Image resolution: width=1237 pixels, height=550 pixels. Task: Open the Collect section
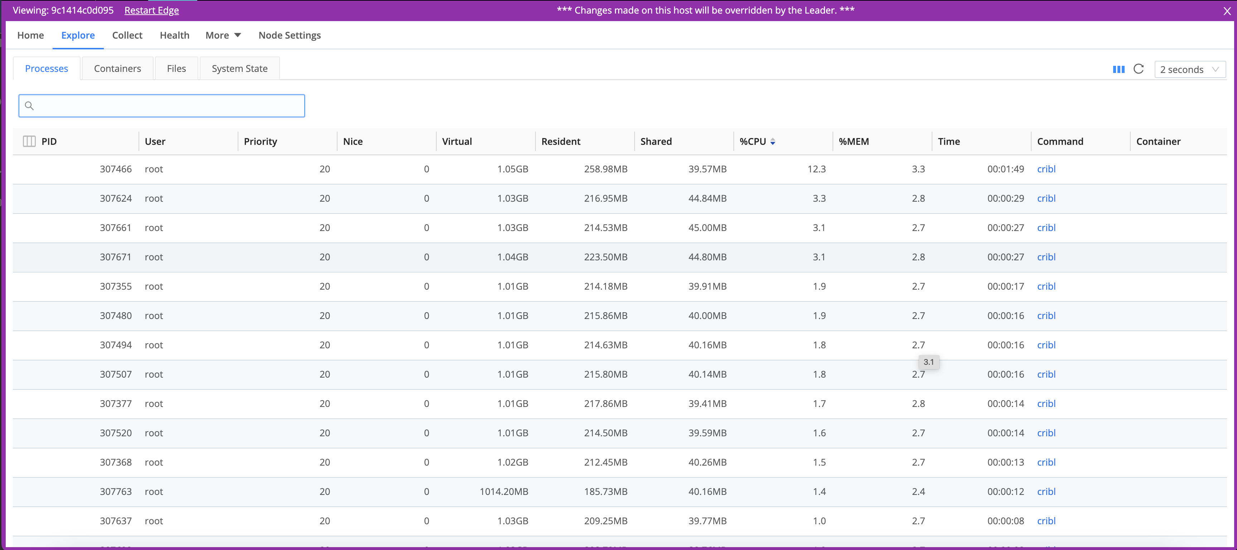[127, 35]
